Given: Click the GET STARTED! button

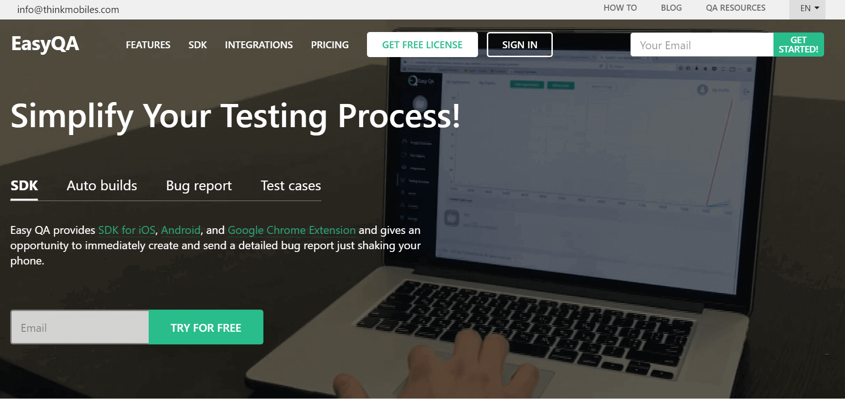Looking at the screenshot, I should [x=799, y=45].
